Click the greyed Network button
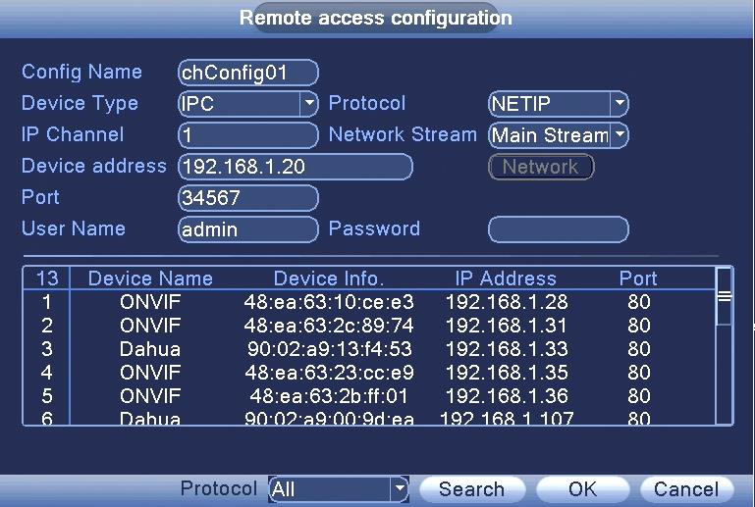Viewport: 755px width, 507px height. 541,167
